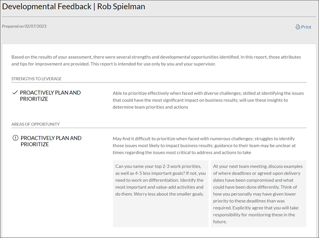Click the horizontal rule under Strengths to Leverage
Image resolution: width=319 pixels, height=238 pixels.
click(x=159, y=82)
